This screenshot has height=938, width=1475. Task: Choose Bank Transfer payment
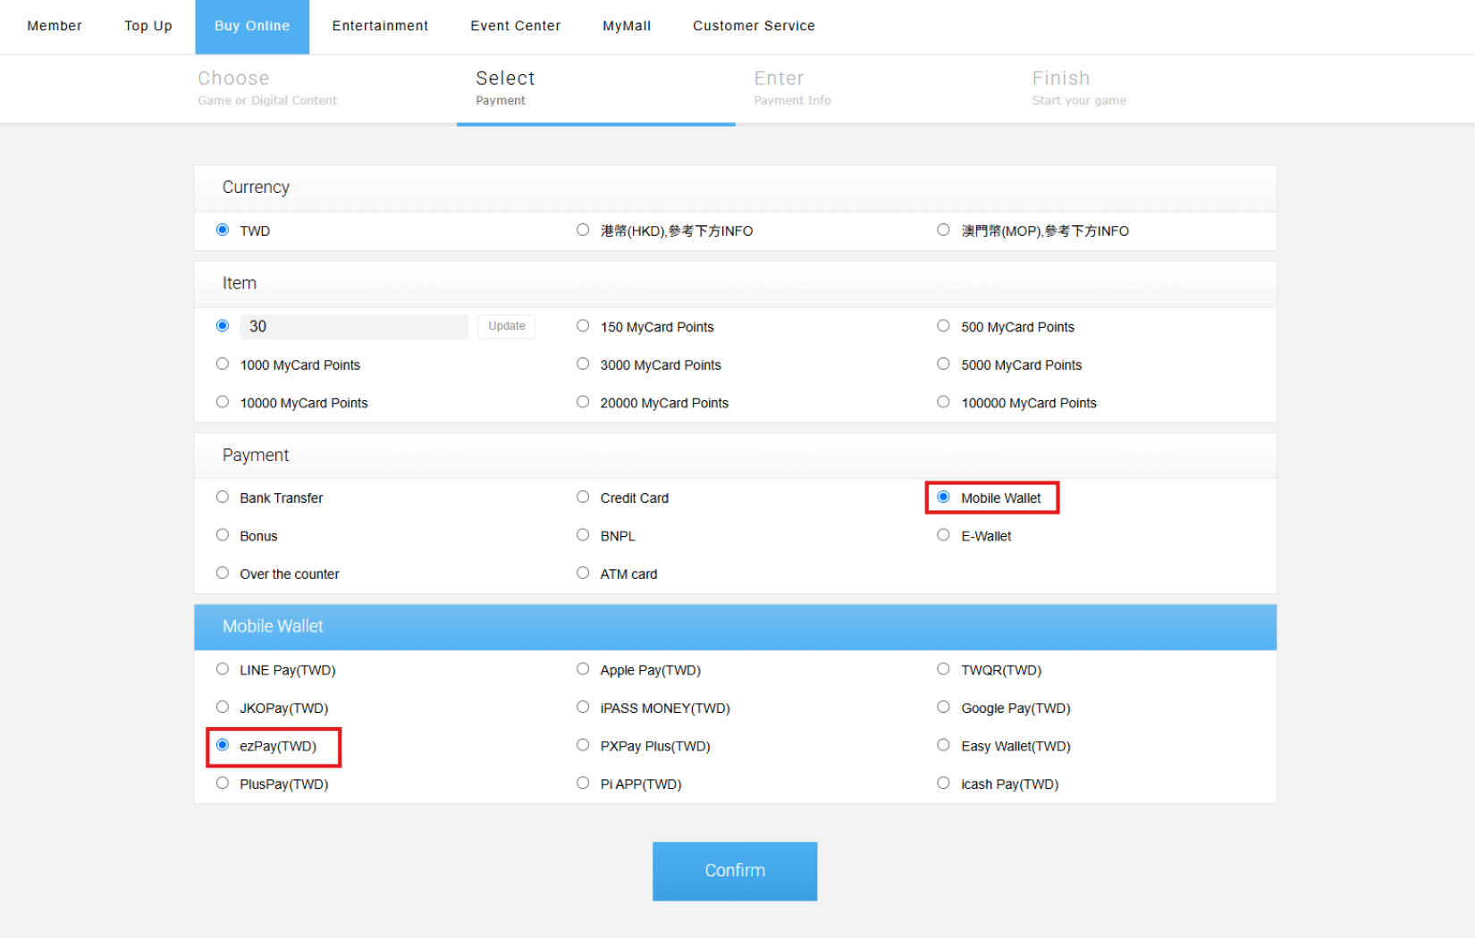223,497
